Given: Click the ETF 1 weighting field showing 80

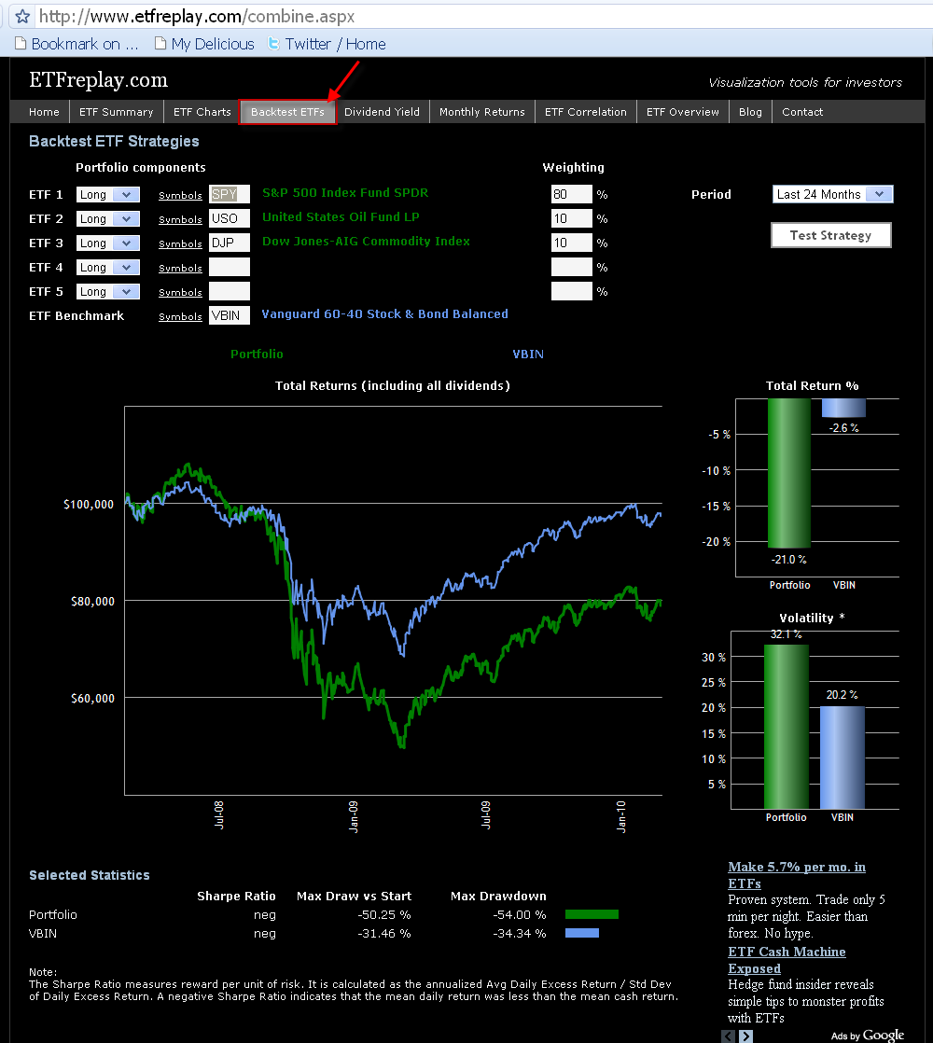Looking at the screenshot, I should point(571,194).
